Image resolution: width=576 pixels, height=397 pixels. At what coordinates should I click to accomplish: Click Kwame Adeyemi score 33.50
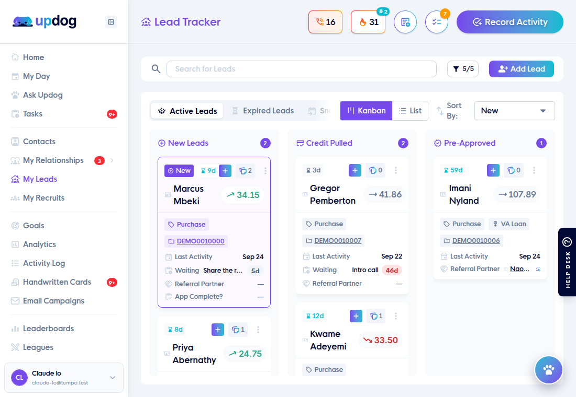tap(380, 340)
